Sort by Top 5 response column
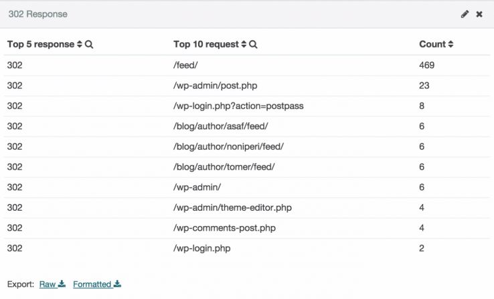This screenshot has width=494, height=299. pyautogui.click(x=80, y=44)
